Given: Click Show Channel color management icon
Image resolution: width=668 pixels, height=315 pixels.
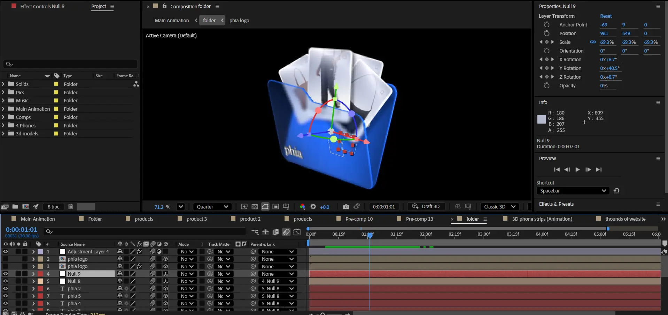Looking at the screenshot, I should [x=302, y=207].
